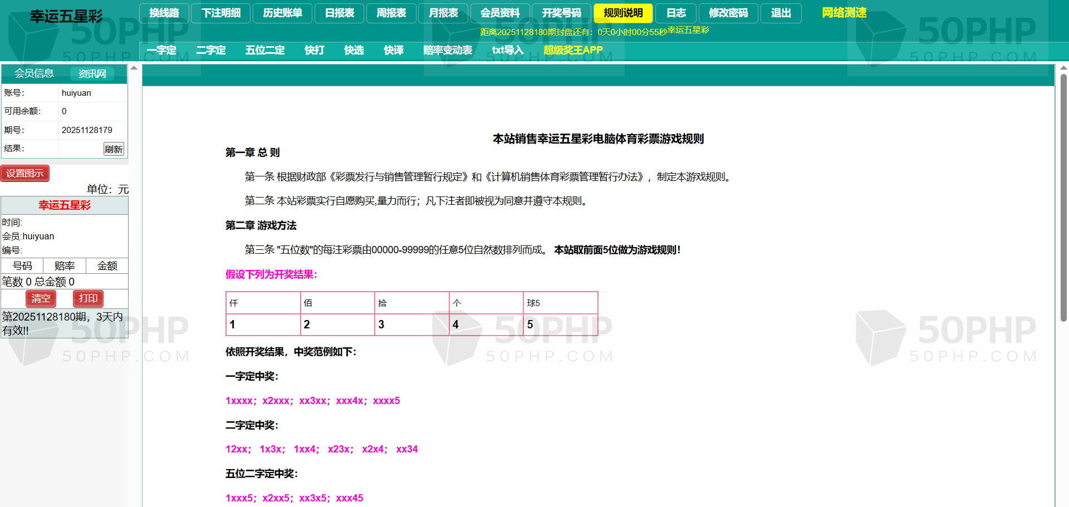Open the 赔率变动表 odds change table

click(x=447, y=50)
